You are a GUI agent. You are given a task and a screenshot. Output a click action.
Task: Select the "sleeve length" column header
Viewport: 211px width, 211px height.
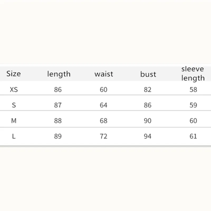[x=193, y=74]
